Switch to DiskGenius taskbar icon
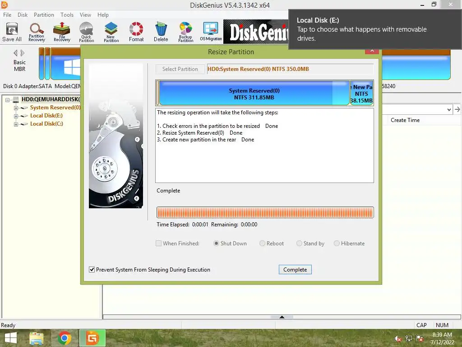Viewport: 462px width, 347px height. [92, 338]
